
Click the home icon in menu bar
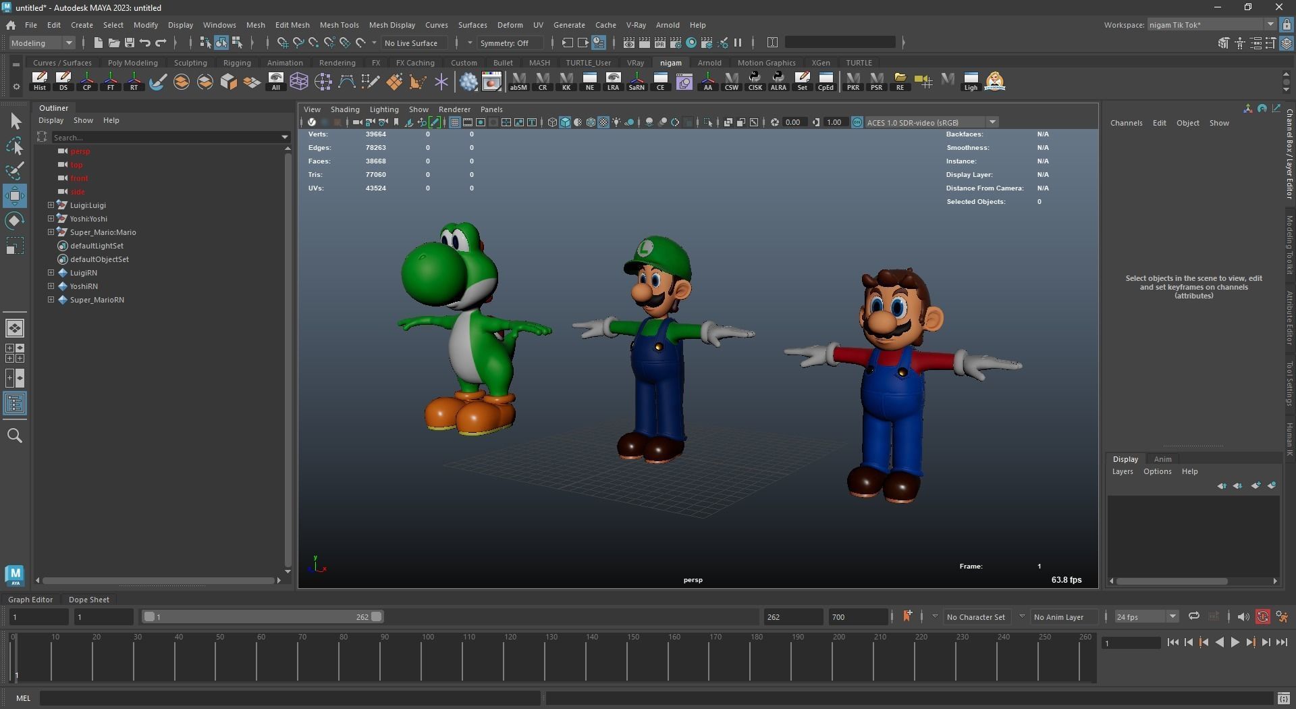(11, 25)
